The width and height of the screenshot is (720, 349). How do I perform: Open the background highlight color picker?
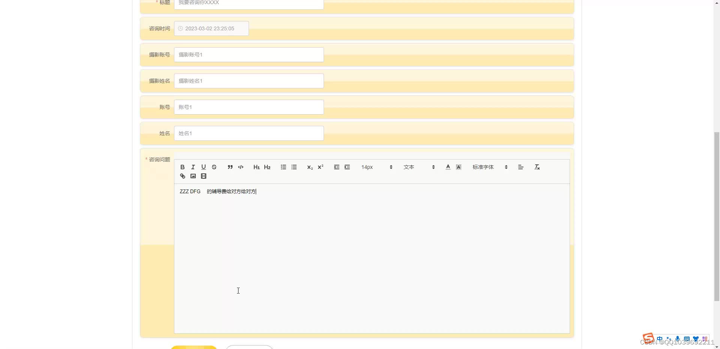click(x=459, y=167)
